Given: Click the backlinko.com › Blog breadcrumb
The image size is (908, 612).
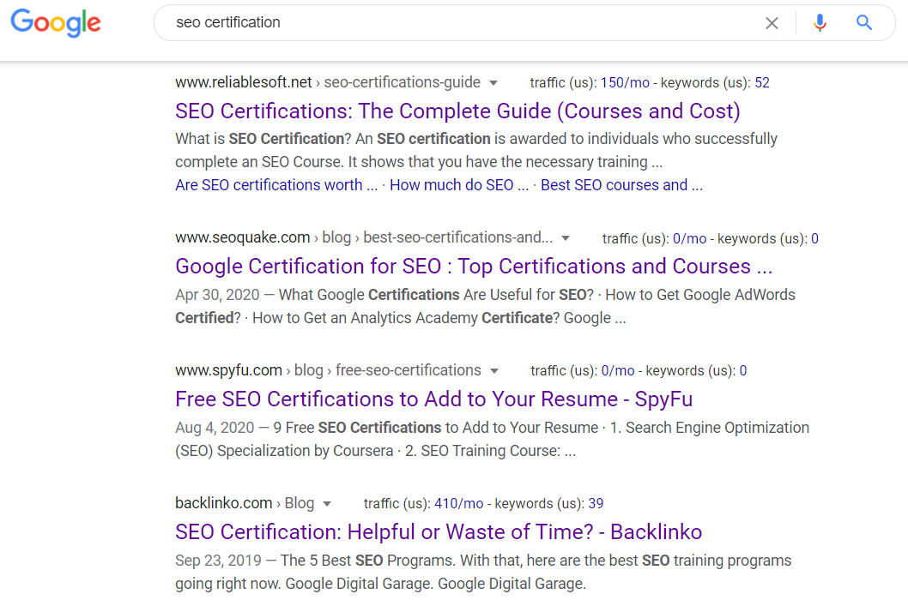Looking at the screenshot, I should [245, 503].
